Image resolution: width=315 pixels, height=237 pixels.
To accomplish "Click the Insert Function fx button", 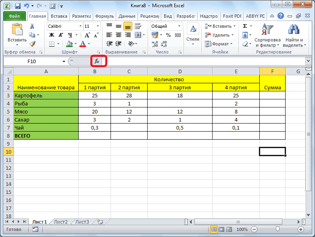I will (x=97, y=61).
